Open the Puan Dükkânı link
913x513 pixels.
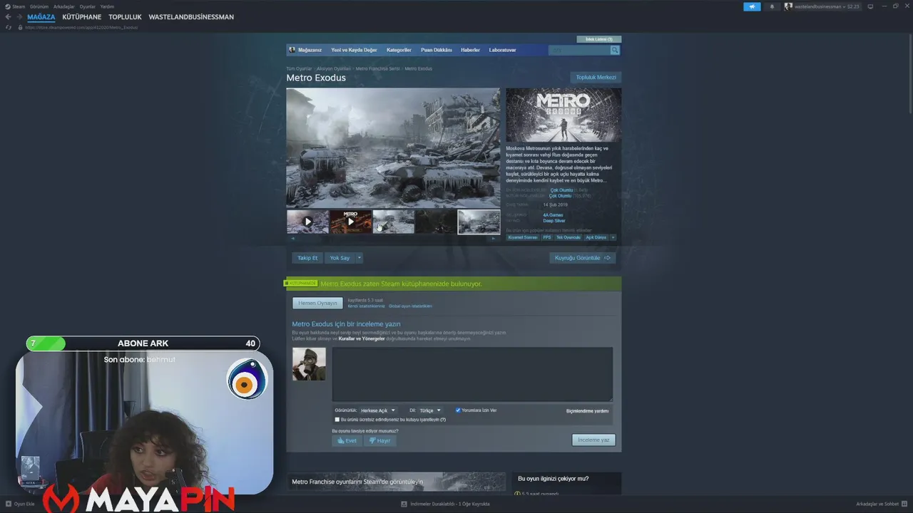coord(436,50)
